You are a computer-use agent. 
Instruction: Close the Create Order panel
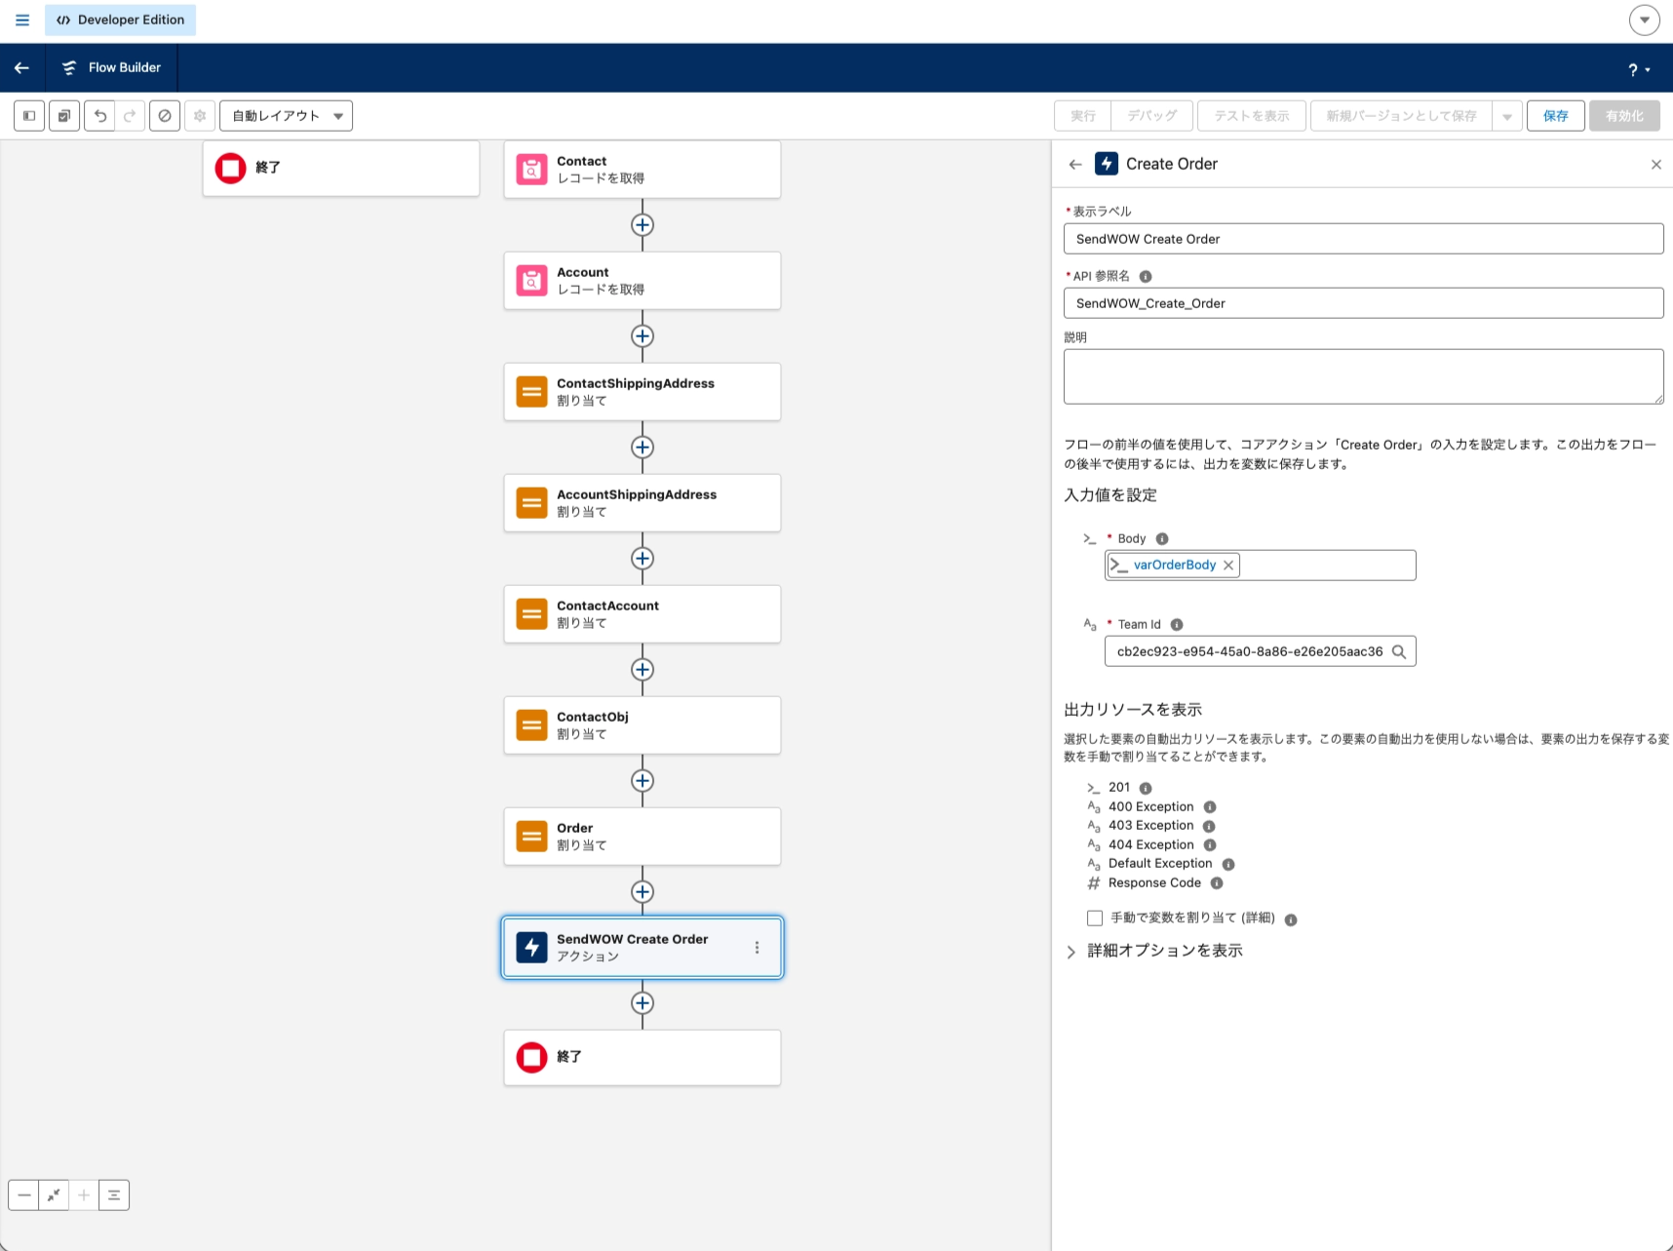(x=1655, y=165)
